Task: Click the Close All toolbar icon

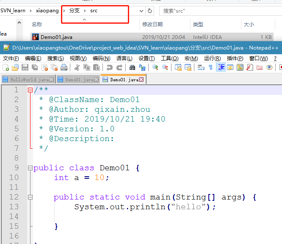Action: click(x=54, y=68)
